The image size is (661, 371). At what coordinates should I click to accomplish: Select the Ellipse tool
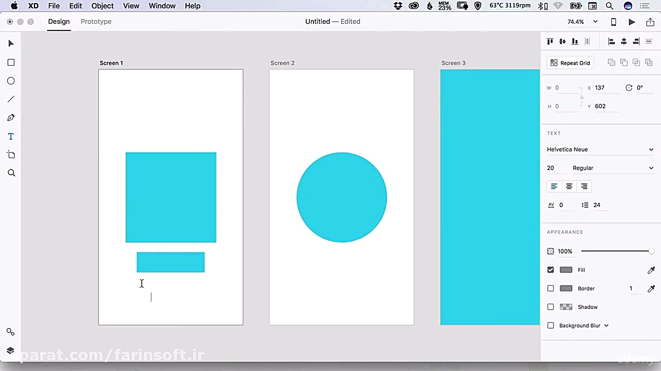11,81
